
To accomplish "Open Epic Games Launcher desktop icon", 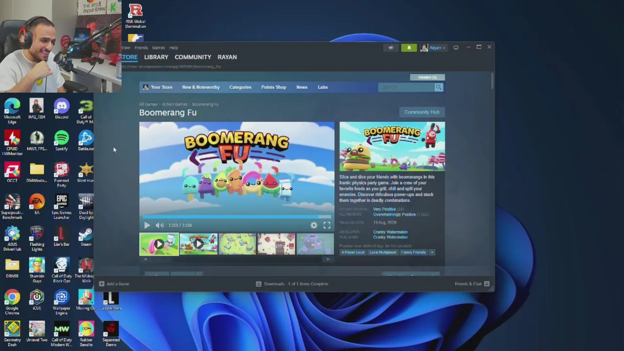I will [x=61, y=207].
